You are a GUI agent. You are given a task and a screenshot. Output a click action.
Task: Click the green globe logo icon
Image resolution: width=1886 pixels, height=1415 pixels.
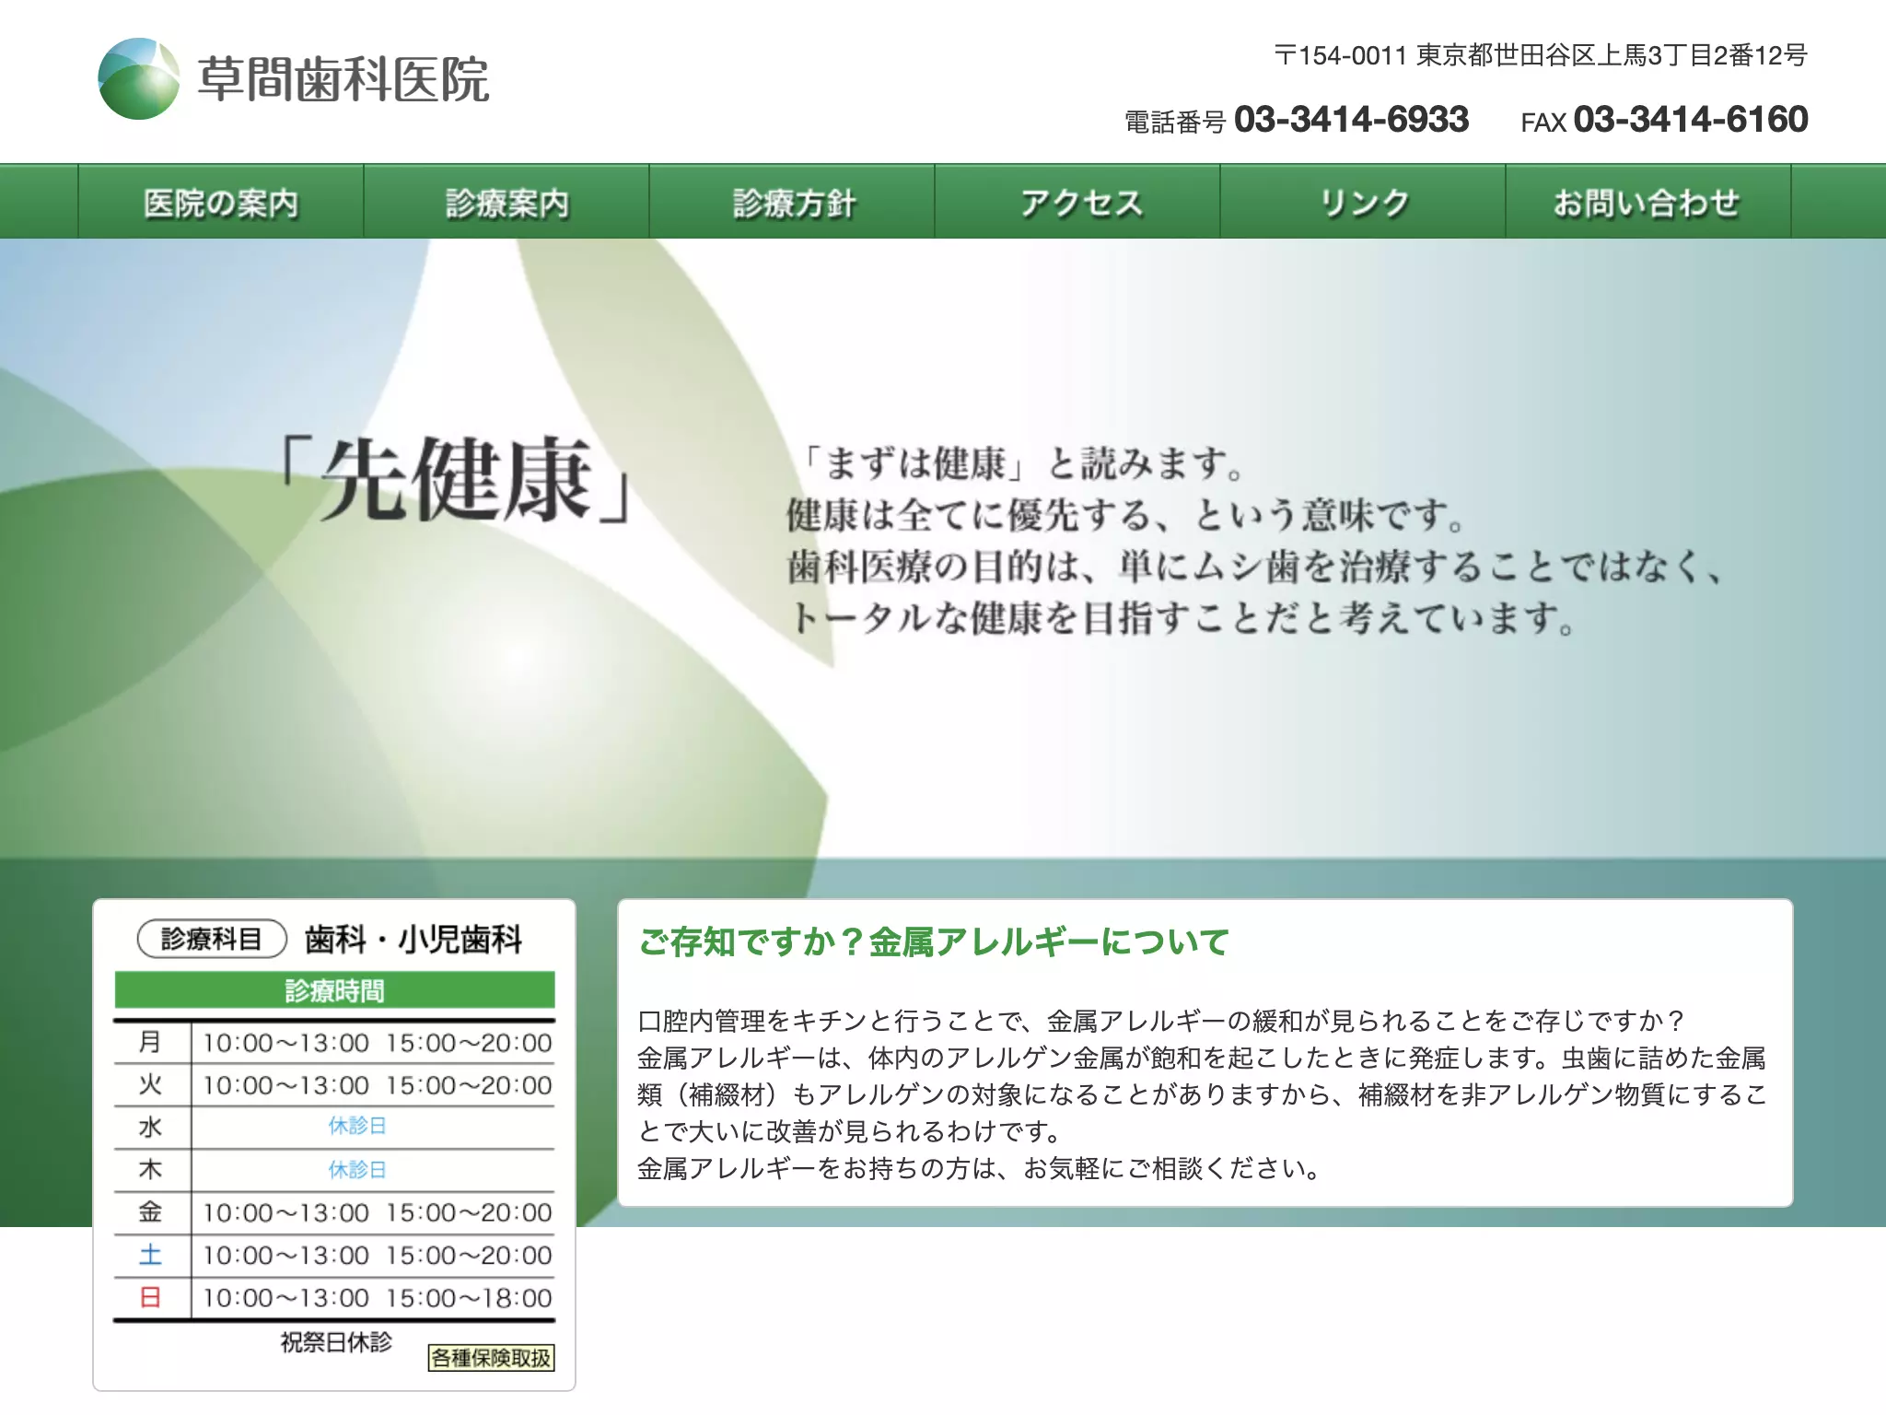139,78
